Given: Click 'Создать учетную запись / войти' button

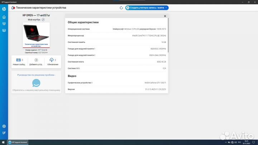Looking at the screenshot, I should [147, 8].
